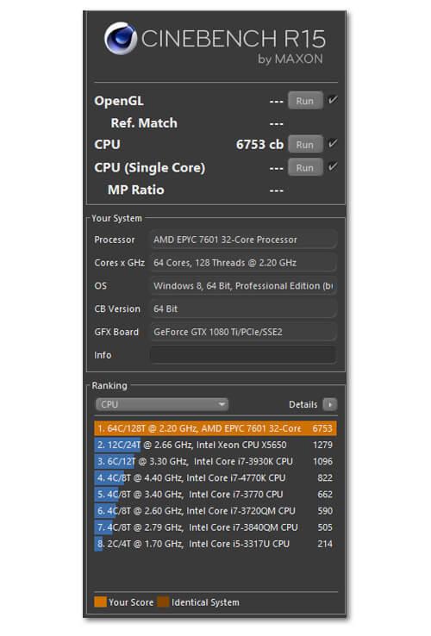Expand ranking Details with arrow button
The height and width of the screenshot is (636, 431).
(329, 404)
